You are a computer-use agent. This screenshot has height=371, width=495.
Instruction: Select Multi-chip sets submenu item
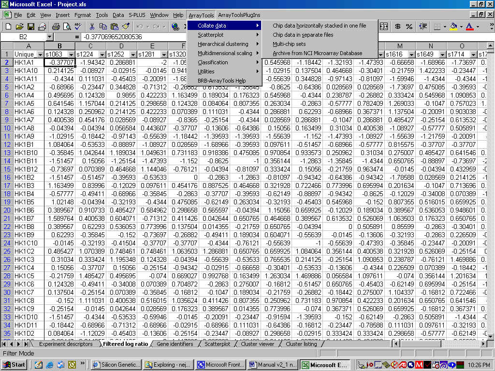point(289,44)
